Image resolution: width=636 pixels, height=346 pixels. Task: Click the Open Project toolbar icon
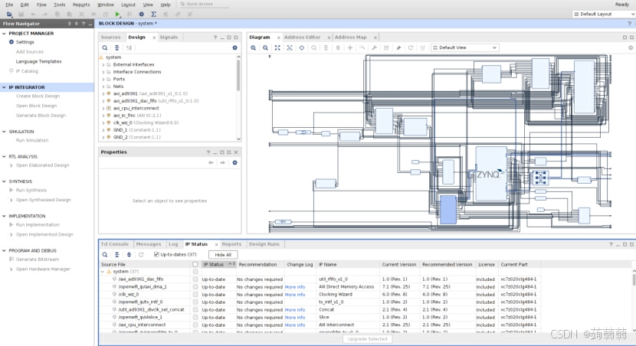pos(9,15)
